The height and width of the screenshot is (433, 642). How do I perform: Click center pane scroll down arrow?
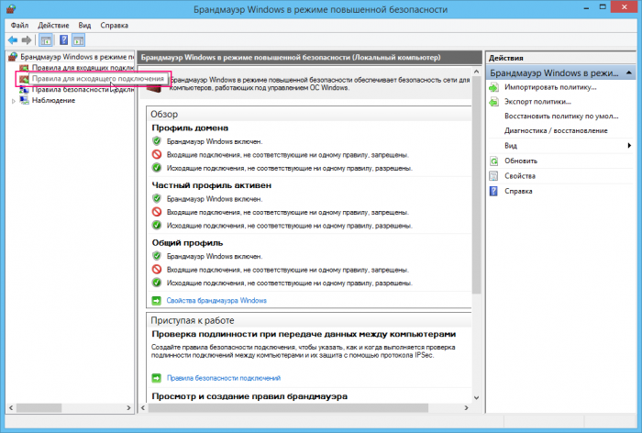tap(476, 397)
